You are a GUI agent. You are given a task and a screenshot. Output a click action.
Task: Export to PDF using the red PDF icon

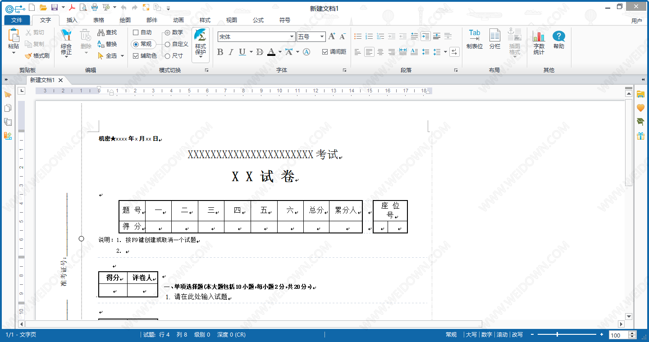click(72, 7)
